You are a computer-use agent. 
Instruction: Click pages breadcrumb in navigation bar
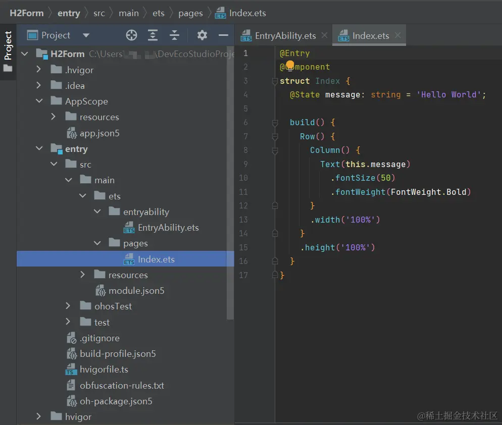point(190,14)
